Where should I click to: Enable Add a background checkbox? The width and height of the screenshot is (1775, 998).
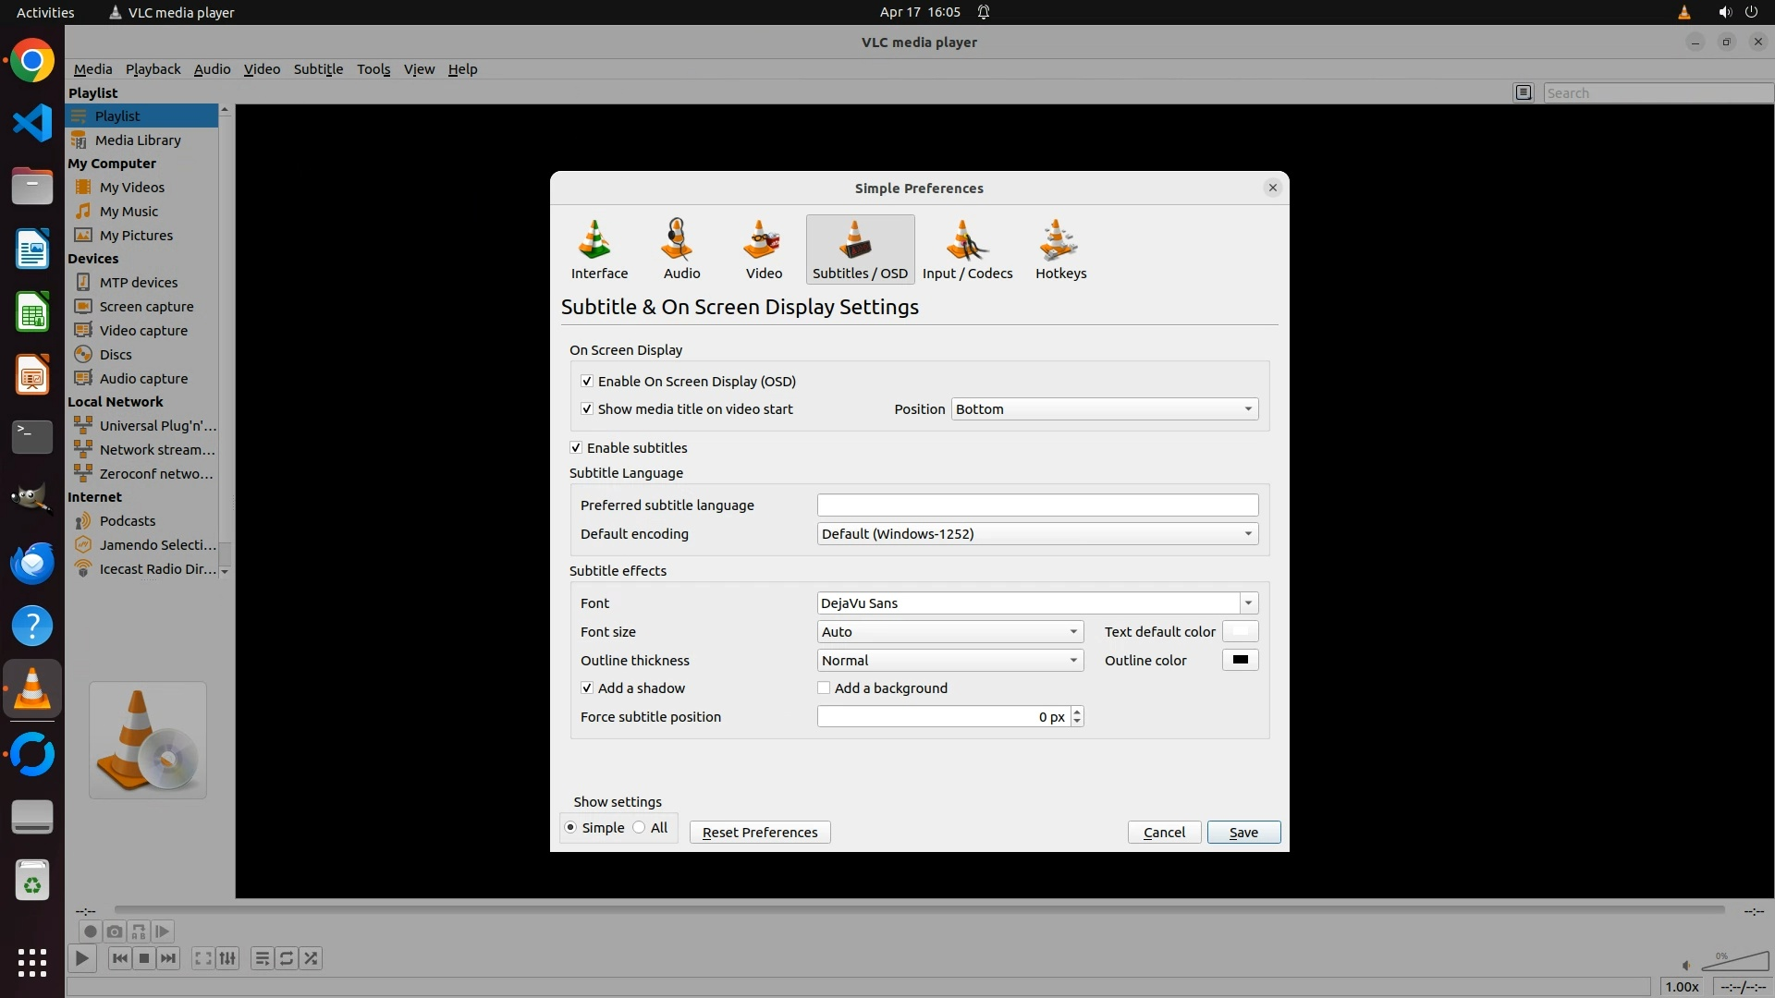click(x=824, y=688)
